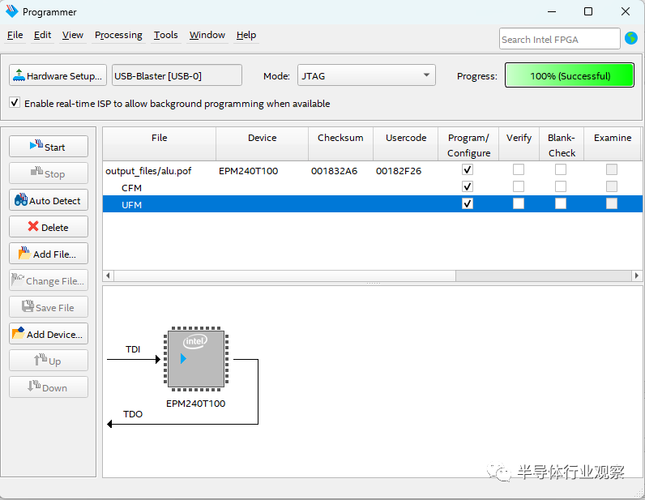
Task: Click the EPM240T100 chip in diagram
Action: pos(195,358)
